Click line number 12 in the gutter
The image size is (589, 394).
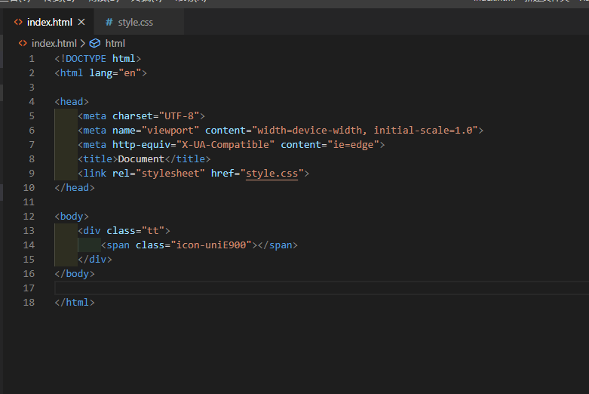[29, 217]
